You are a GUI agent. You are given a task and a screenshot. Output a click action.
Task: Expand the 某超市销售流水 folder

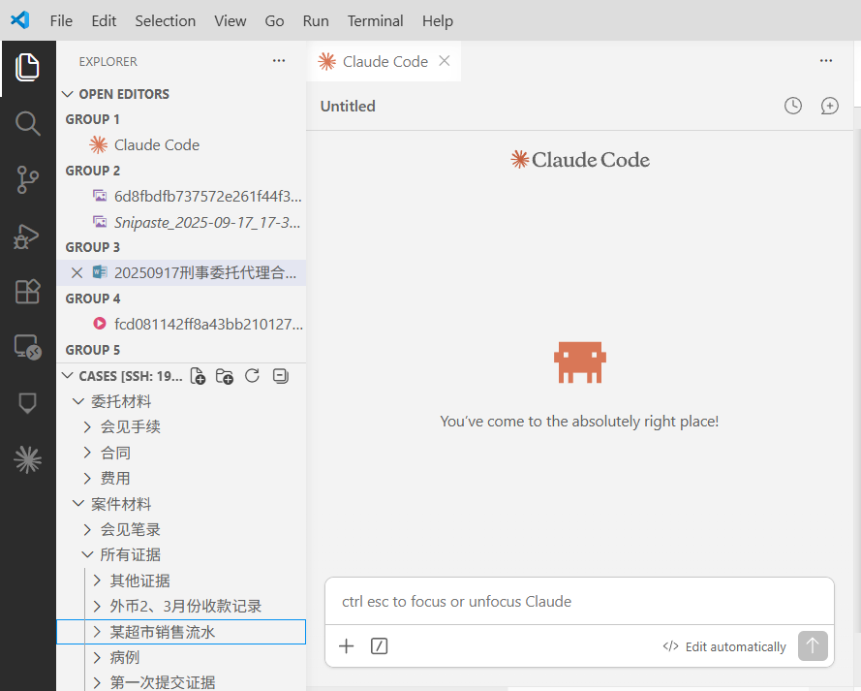pyautogui.click(x=97, y=632)
